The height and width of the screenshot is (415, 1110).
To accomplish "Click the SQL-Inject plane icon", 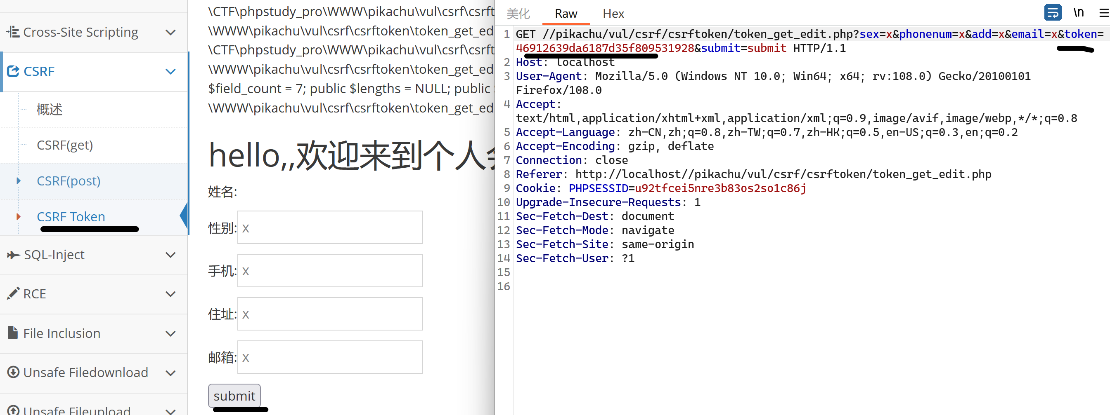I will pyautogui.click(x=13, y=255).
